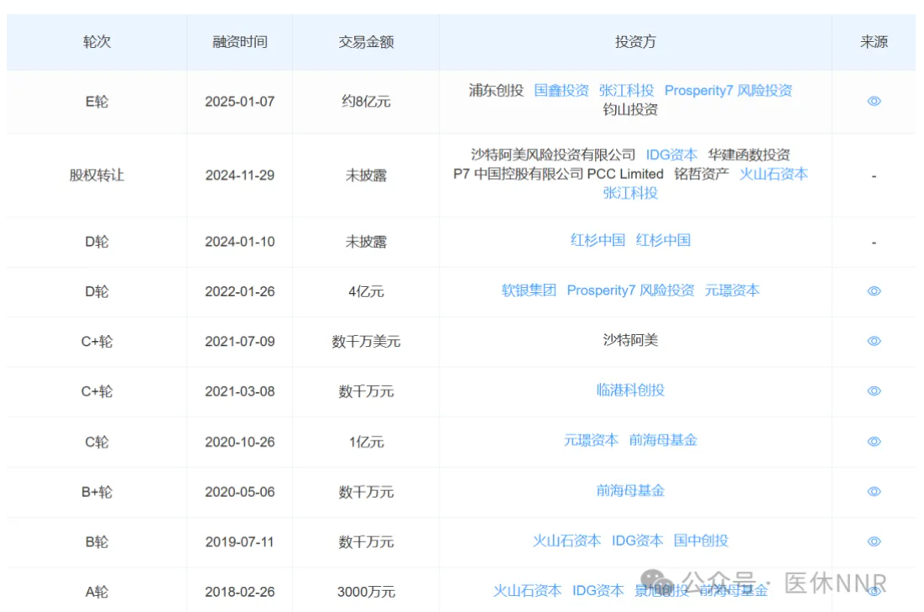Select the date 2020-10-26
Screen dimensions: 924x612
(x=240, y=442)
